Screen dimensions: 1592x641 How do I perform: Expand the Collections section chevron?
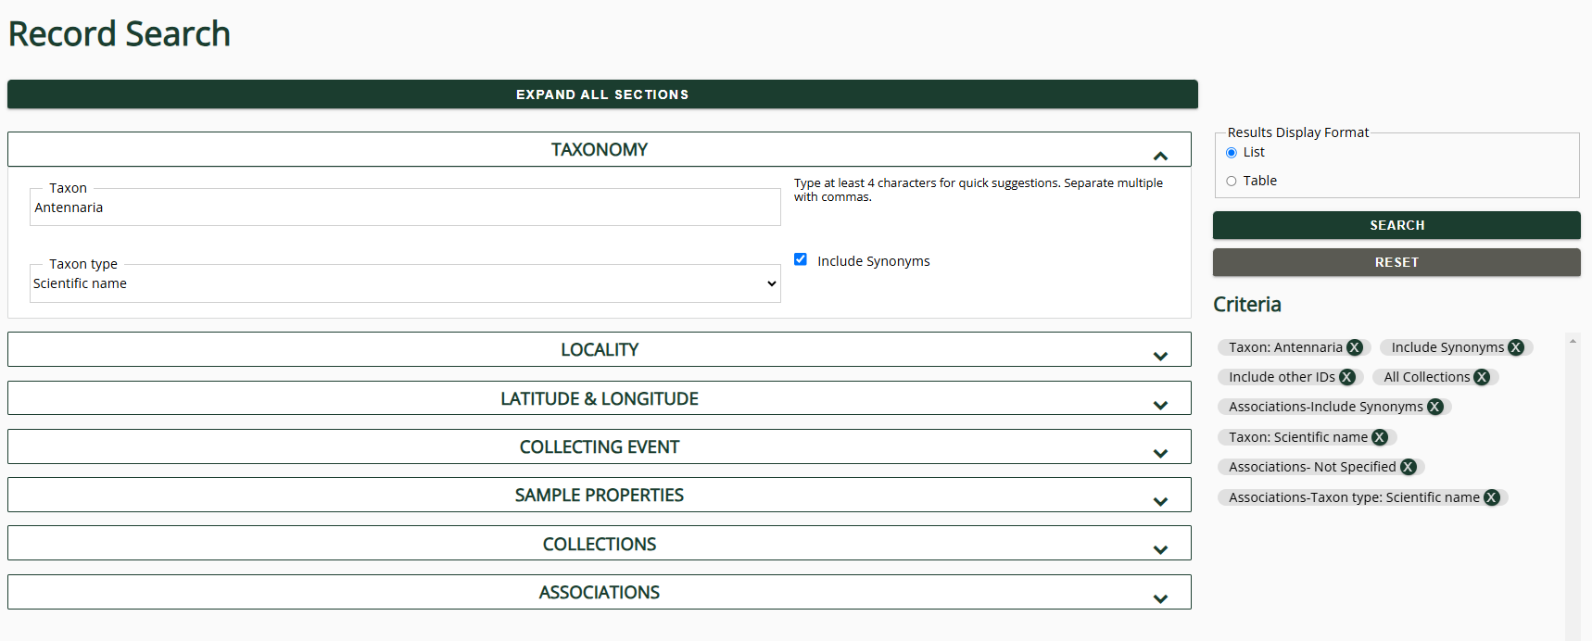click(x=1160, y=550)
